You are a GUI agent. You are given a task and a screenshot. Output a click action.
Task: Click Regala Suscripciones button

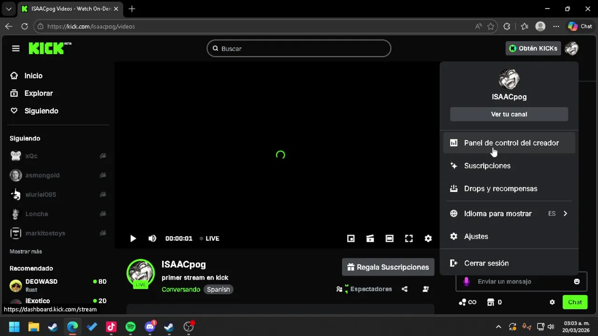(x=388, y=267)
